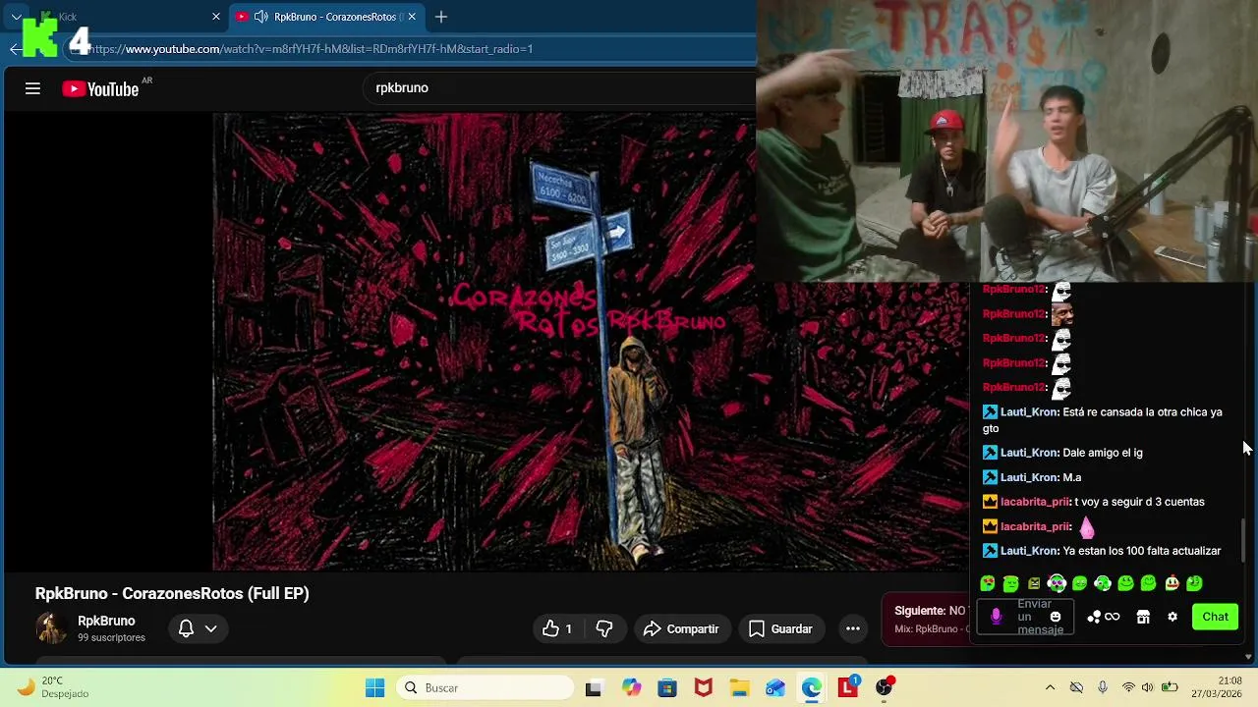Type field Enviar un mensaje
The image size is (1258, 707).
coord(1024,617)
